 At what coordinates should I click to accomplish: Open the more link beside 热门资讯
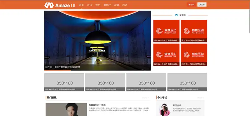point(145,98)
